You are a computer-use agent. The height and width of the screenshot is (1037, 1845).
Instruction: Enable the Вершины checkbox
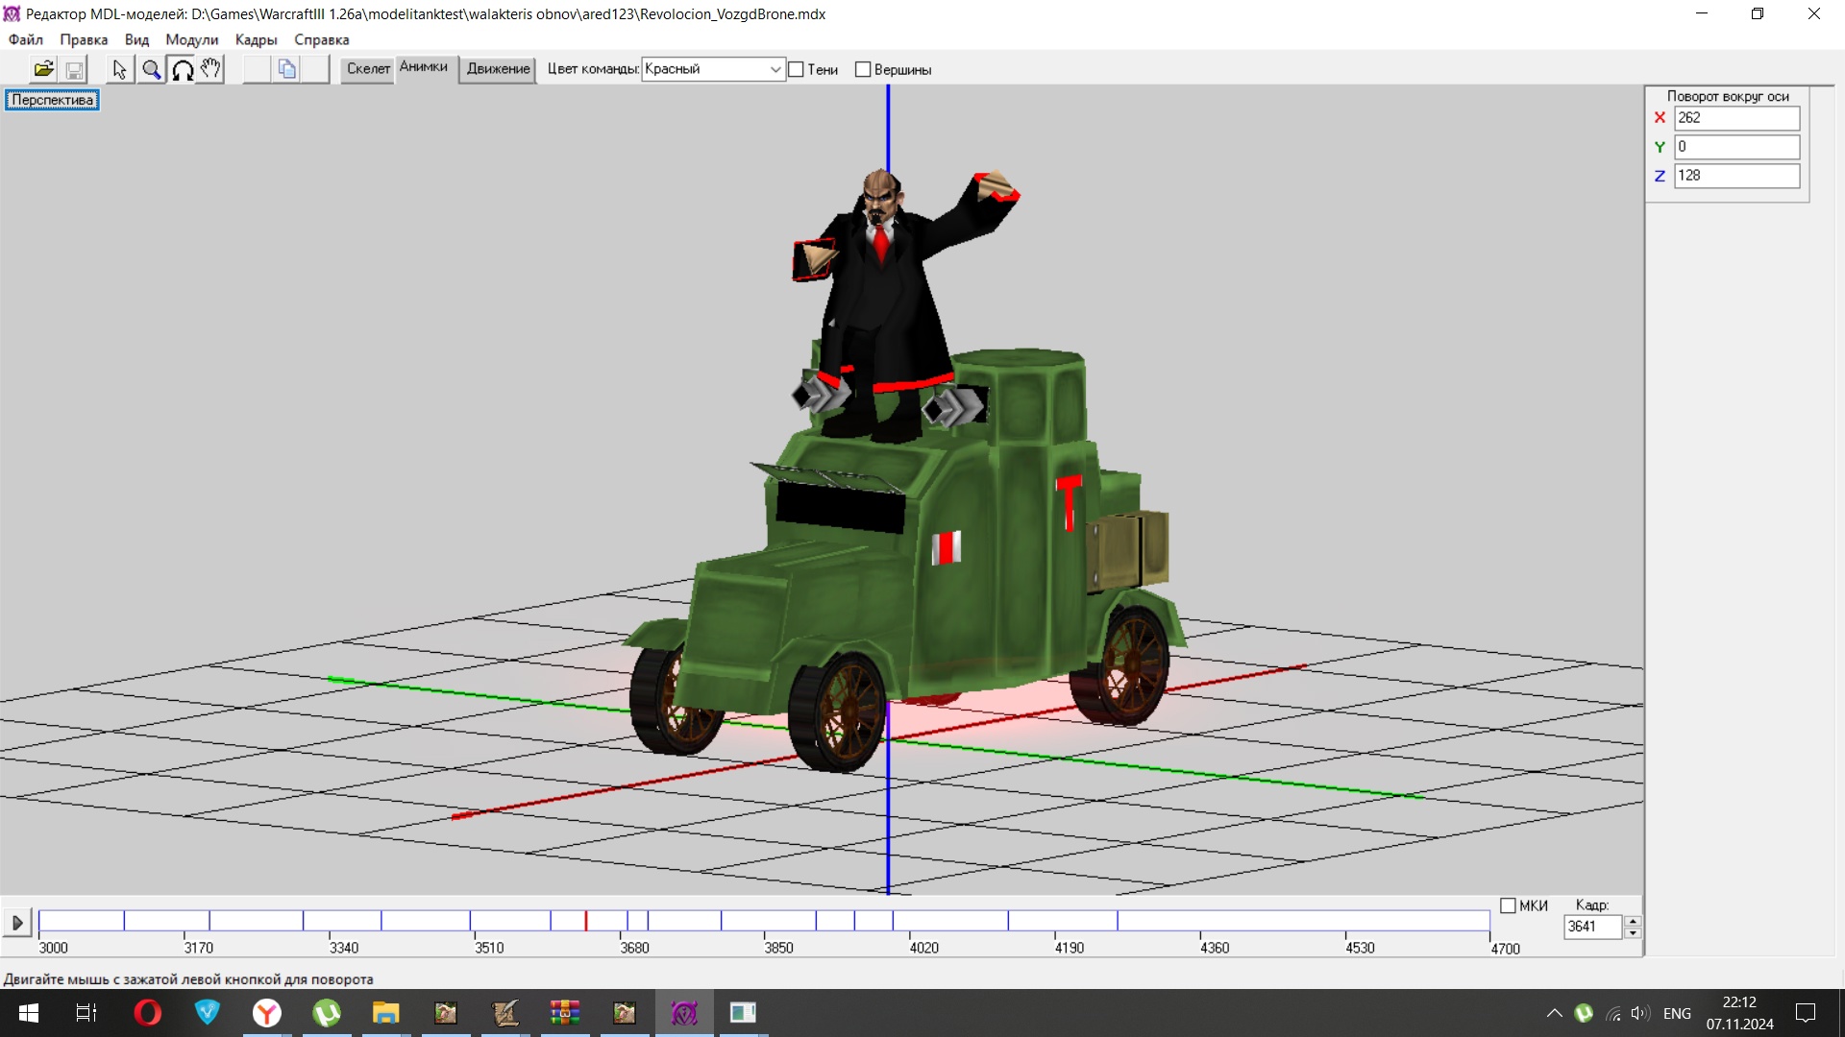click(863, 69)
